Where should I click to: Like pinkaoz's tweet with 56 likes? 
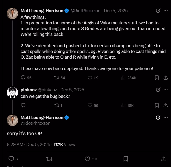tap(90, 105)
